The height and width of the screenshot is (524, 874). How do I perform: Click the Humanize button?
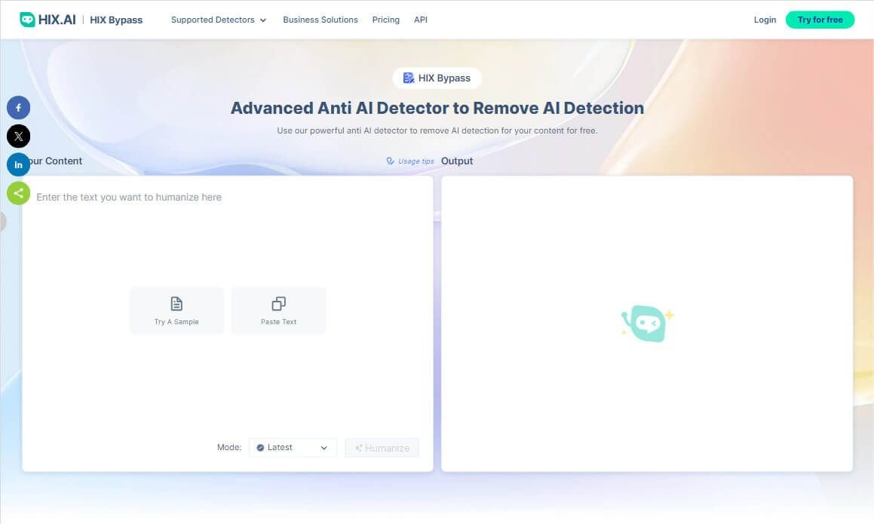[382, 448]
